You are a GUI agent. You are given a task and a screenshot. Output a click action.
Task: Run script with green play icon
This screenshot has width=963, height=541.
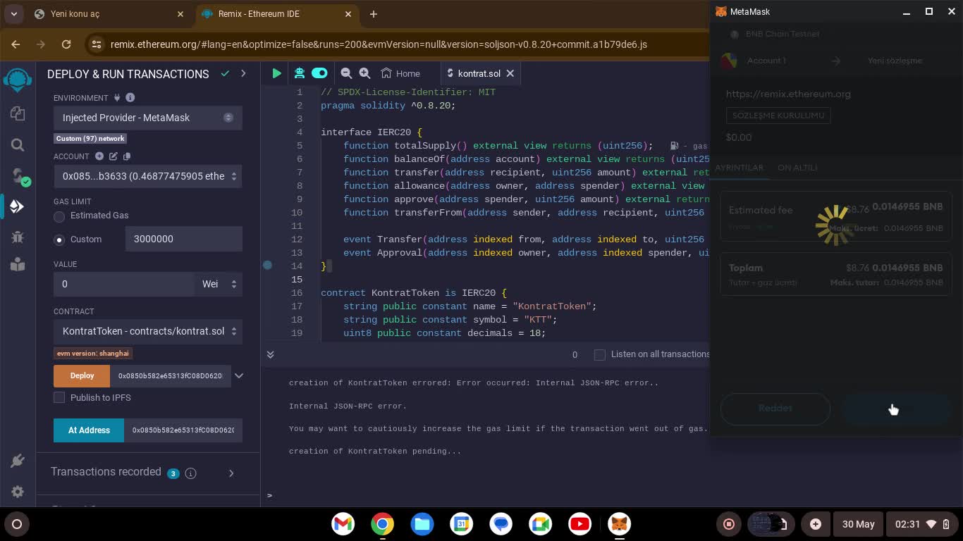pyautogui.click(x=276, y=73)
